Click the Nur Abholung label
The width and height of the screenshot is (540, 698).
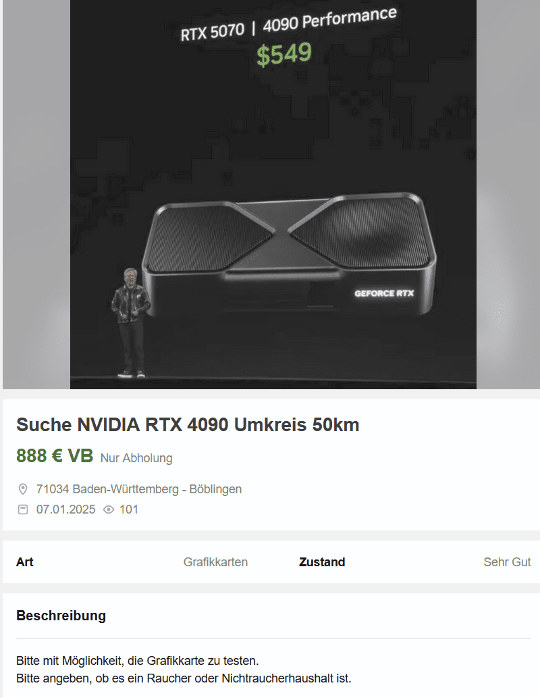(x=136, y=458)
